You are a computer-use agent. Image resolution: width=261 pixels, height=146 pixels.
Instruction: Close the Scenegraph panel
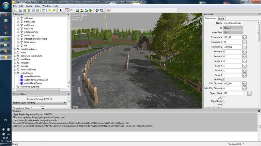tap(69, 14)
